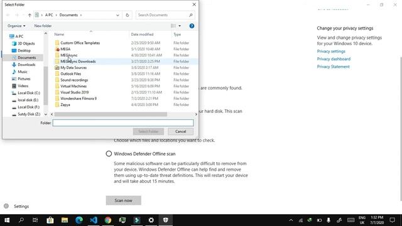The image size is (402, 226).
Task: Click search magnifier in Search Documents box
Action: pos(191,15)
